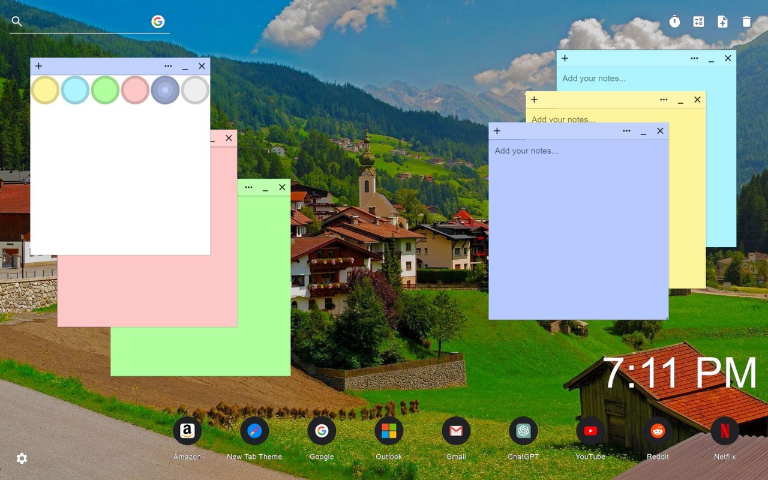Choose pink color swatch

click(135, 90)
